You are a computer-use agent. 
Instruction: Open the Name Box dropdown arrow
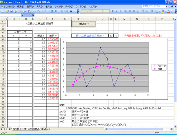point(23,15)
